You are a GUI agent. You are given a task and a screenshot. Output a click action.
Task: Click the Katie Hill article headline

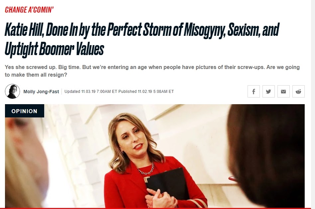coord(142,39)
